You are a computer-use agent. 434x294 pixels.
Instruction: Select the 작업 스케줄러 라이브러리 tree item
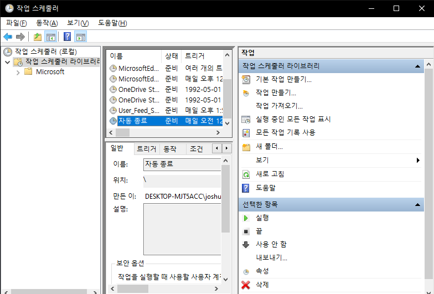(56, 61)
